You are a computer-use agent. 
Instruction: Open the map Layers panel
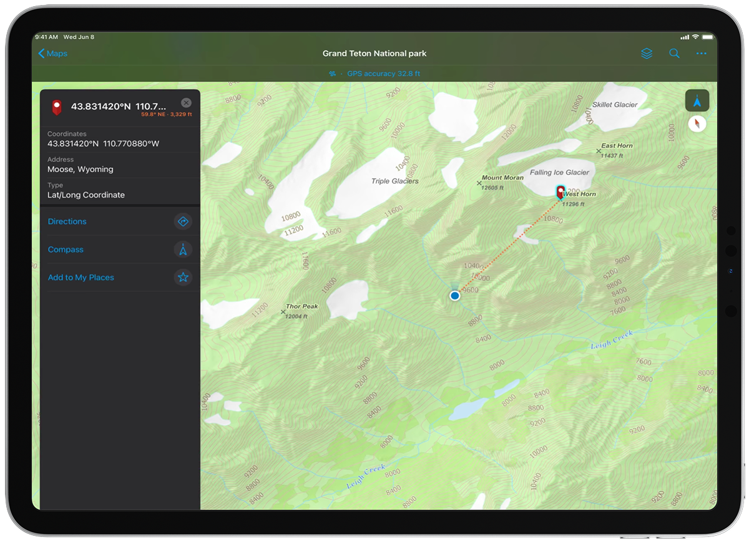(x=647, y=53)
